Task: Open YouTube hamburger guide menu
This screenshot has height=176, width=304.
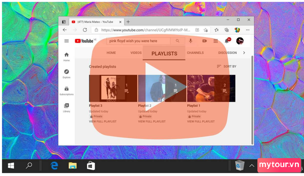Action: [x=66, y=41]
